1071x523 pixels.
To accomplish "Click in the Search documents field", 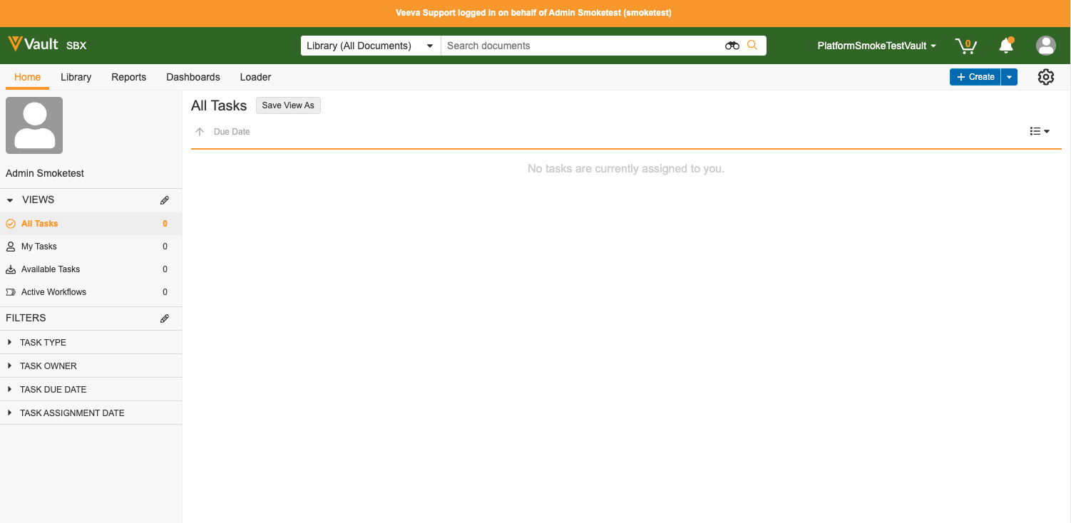I will pos(581,46).
